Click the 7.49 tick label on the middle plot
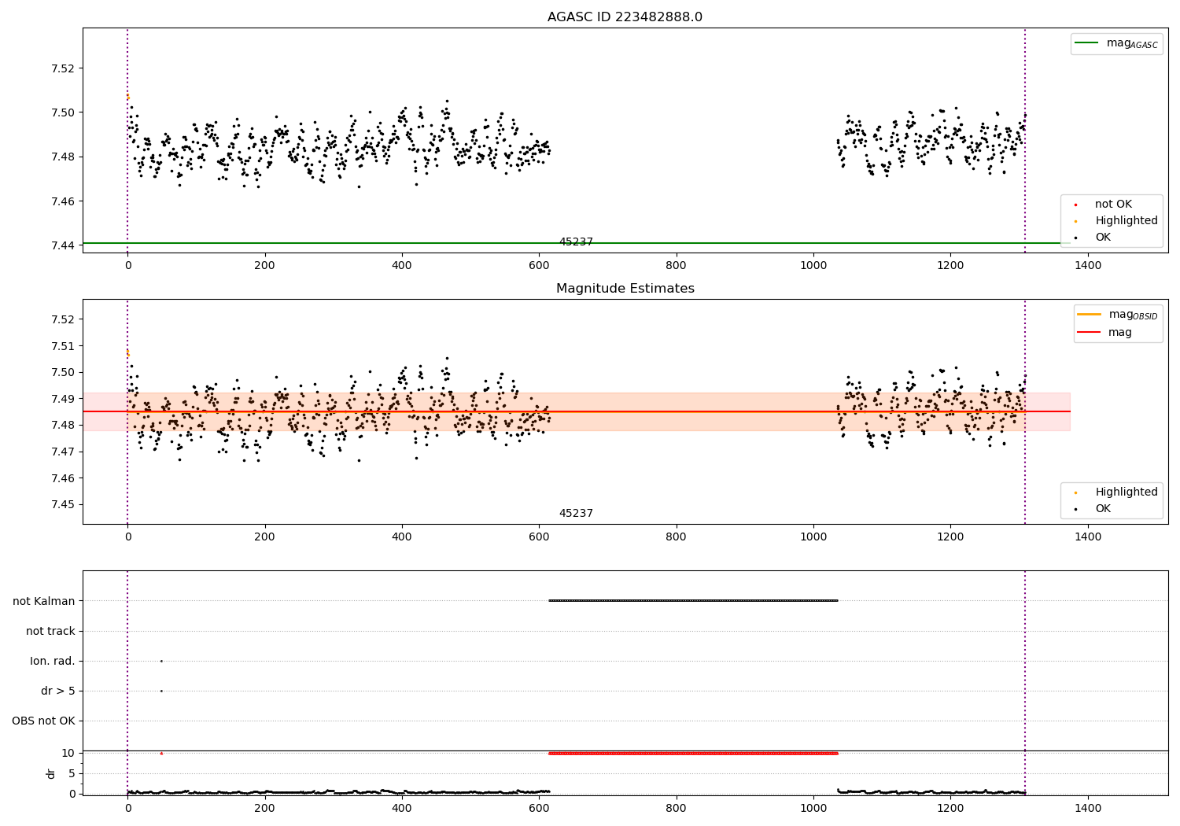Image resolution: width=1180 pixels, height=826 pixels. coord(61,399)
